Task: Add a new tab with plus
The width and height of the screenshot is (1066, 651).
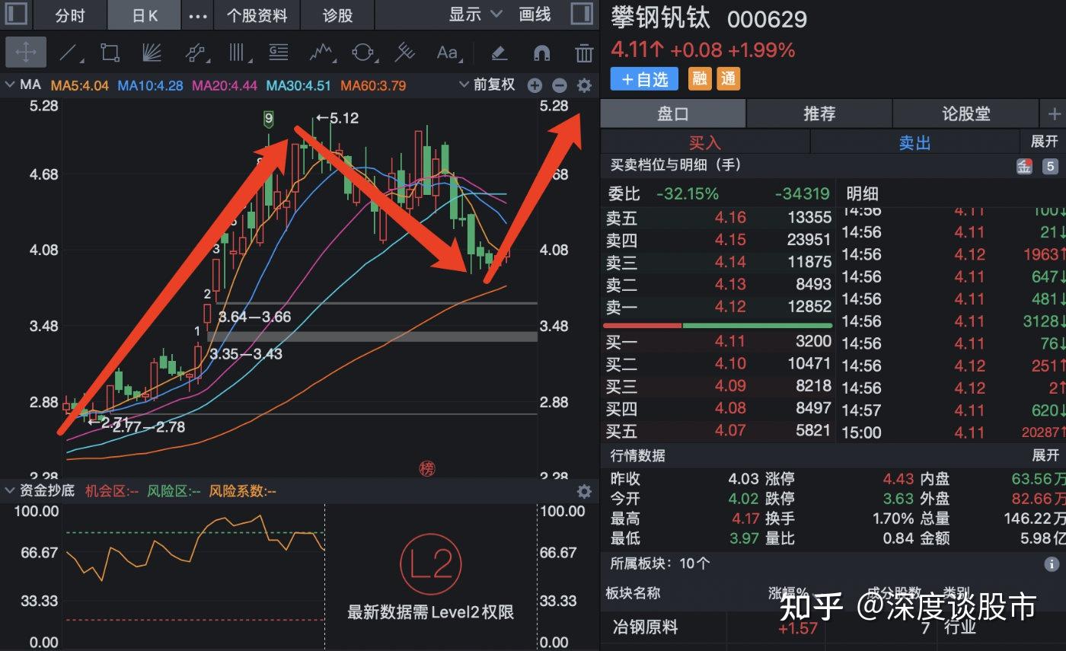Action: (x=1054, y=113)
